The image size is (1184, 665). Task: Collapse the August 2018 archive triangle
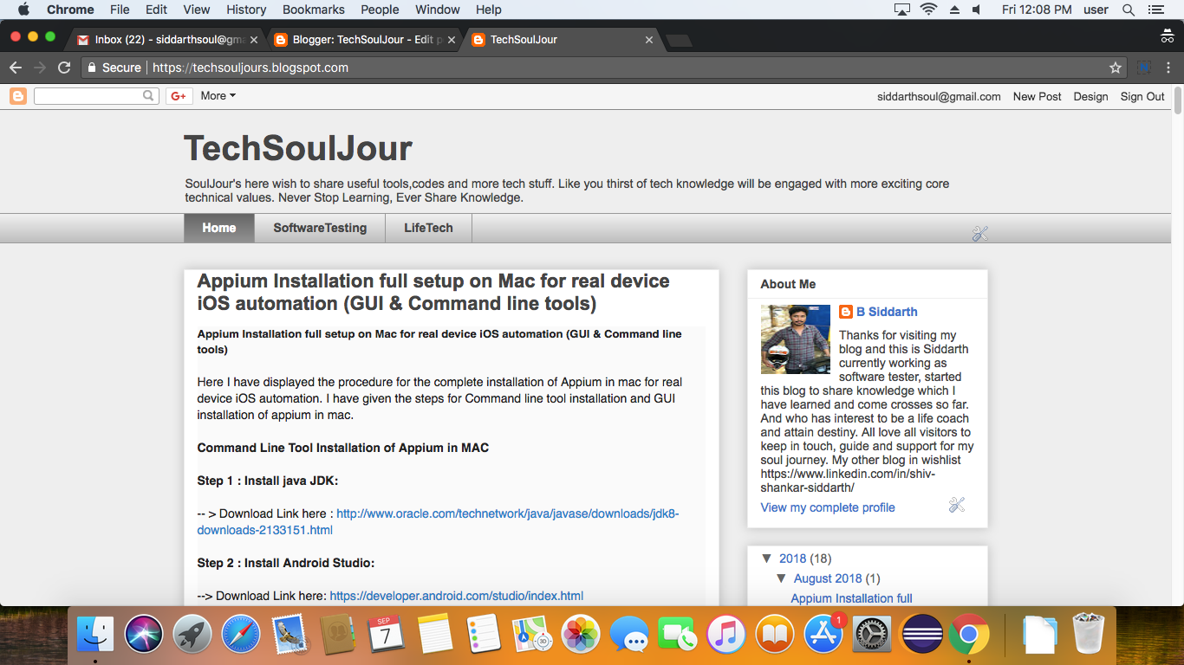pyautogui.click(x=783, y=578)
